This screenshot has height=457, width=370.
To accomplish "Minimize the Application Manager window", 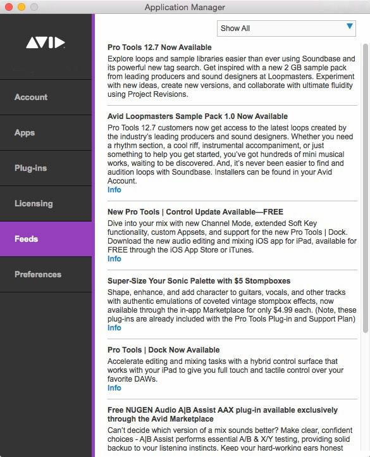I will point(22,7).
